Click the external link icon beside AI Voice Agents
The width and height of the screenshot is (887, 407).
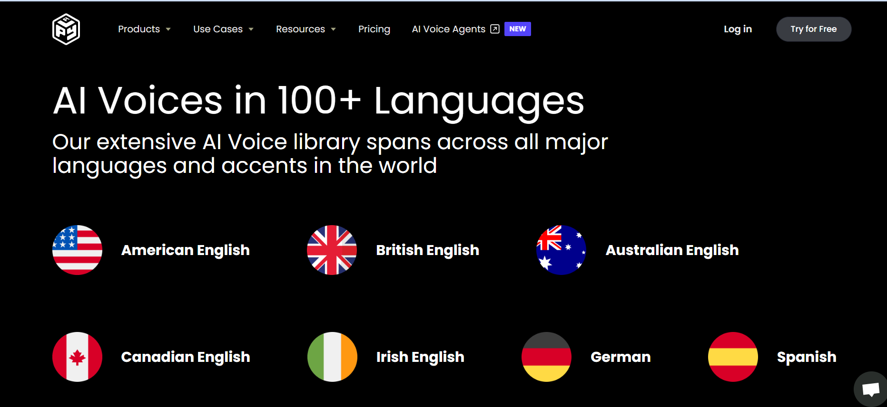point(495,29)
